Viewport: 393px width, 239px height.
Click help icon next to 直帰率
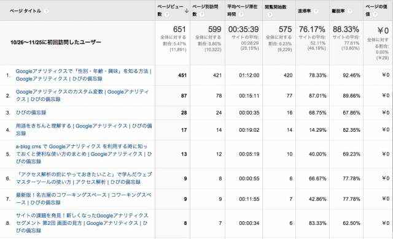coord(316,11)
